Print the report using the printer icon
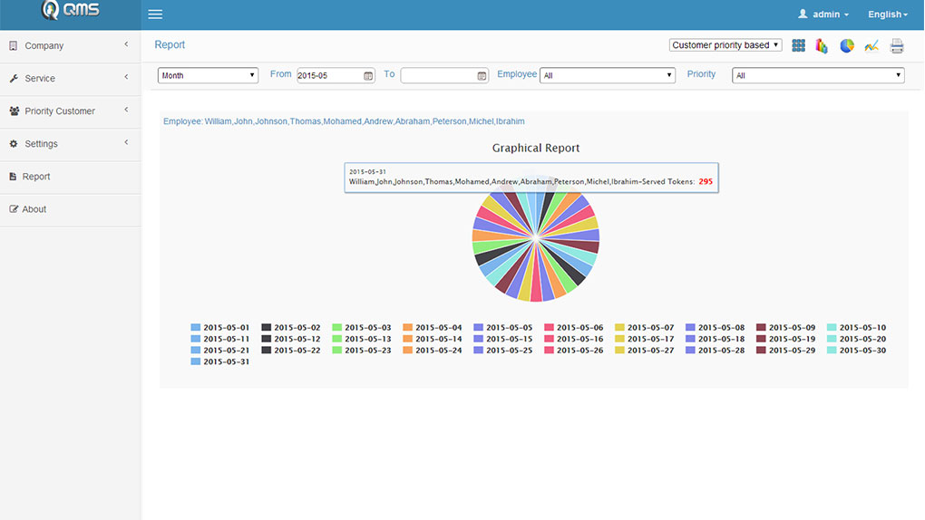The height and width of the screenshot is (520, 925). [897, 45]
